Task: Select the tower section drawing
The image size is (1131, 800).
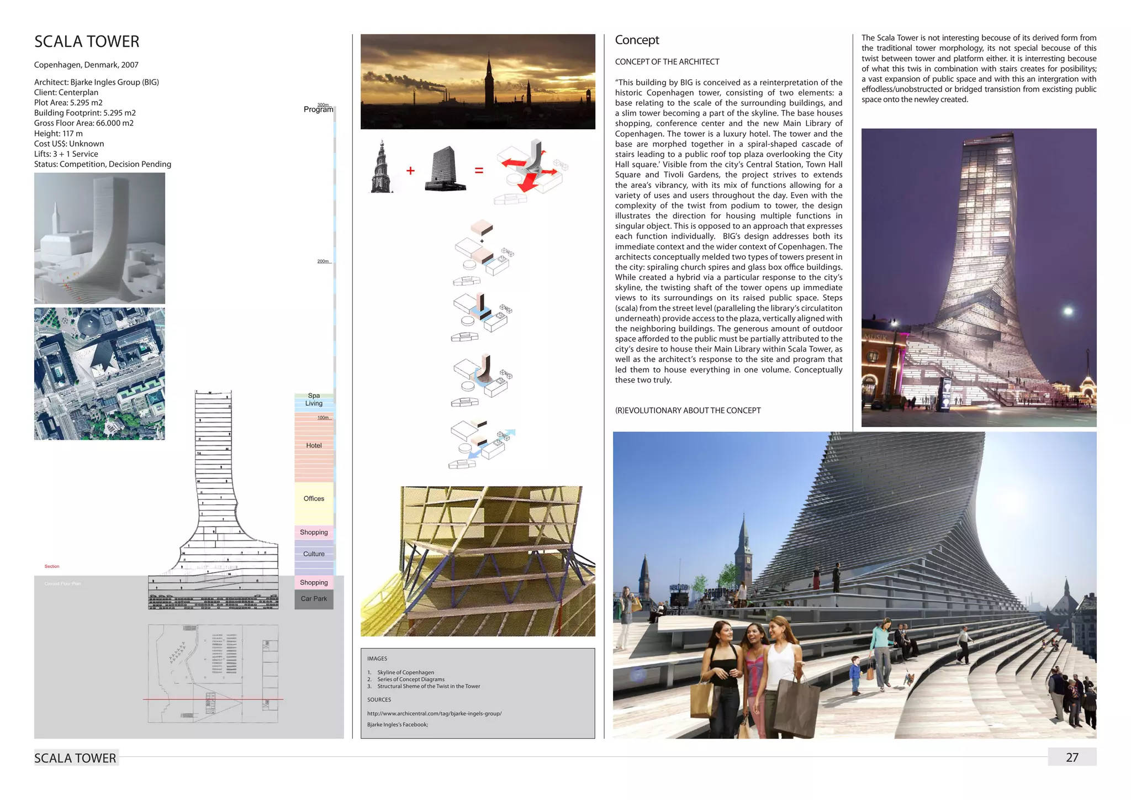Action: (214, 500)
